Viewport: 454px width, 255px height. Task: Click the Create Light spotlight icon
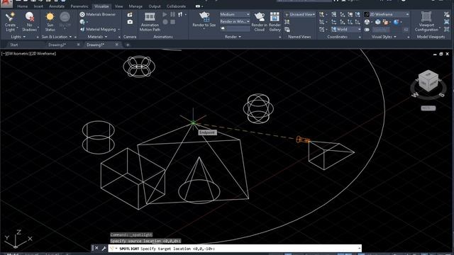(10, 17)
